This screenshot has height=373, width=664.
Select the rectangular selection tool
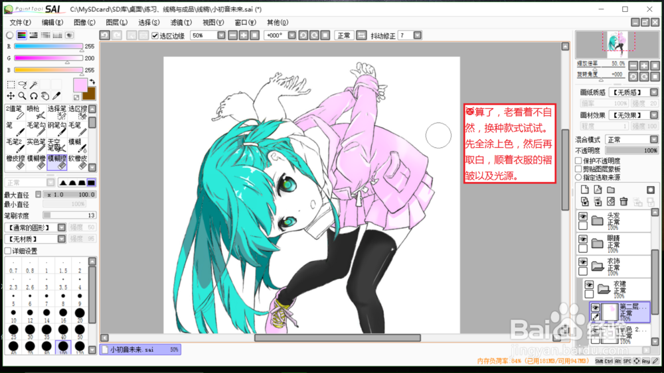(x=11, y=85)
